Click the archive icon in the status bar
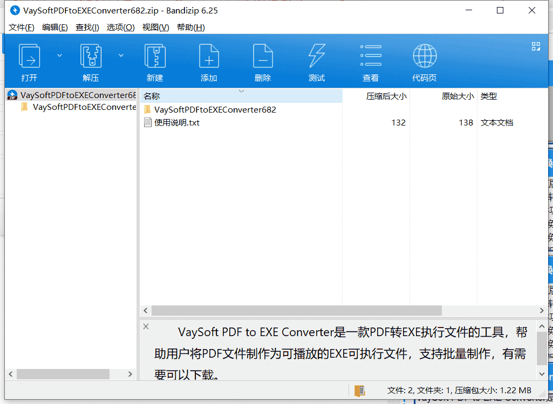Screen dimensions: 553x404 tap(359, 390)
